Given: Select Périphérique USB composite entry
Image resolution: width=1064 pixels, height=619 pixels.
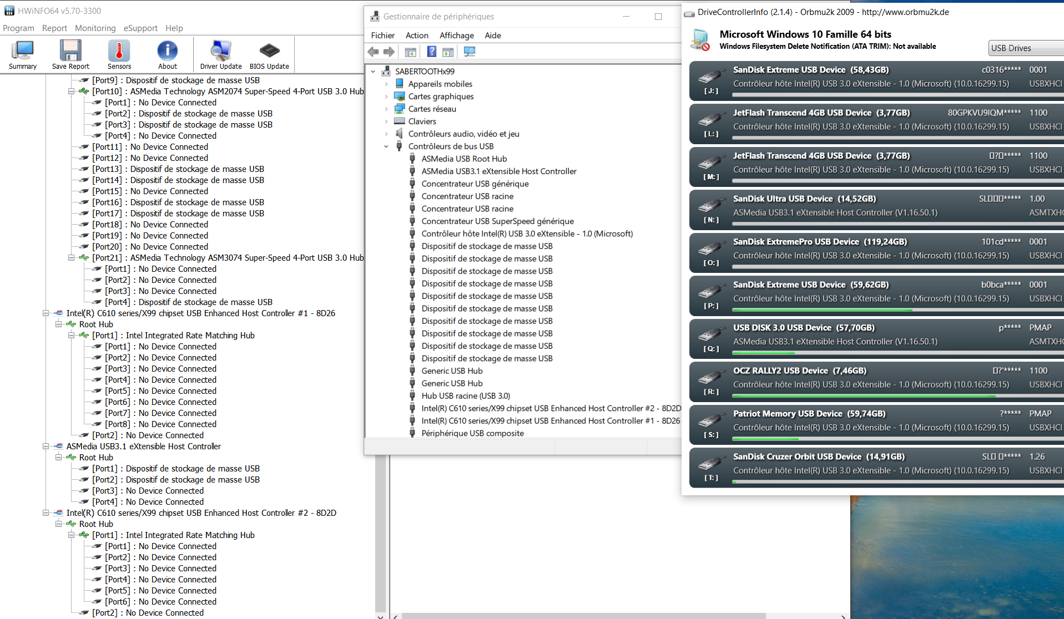Looking at the screenshot, I should 472,433.
